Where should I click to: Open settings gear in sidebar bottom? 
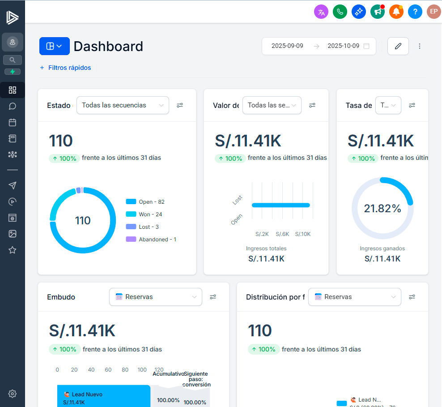(x=13, y=394)
